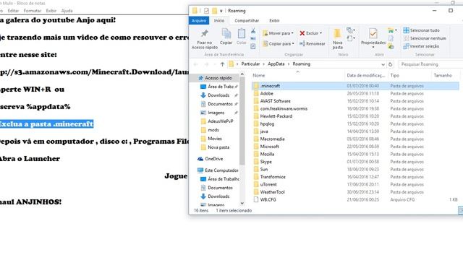Click the New item icon
The height and width of the screenshot is (260, 463).
click(x=350, y=30)
